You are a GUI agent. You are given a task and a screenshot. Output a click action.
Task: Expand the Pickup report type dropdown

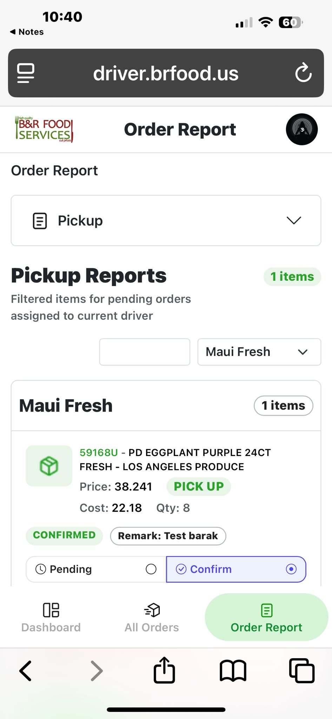pos(166,220)
